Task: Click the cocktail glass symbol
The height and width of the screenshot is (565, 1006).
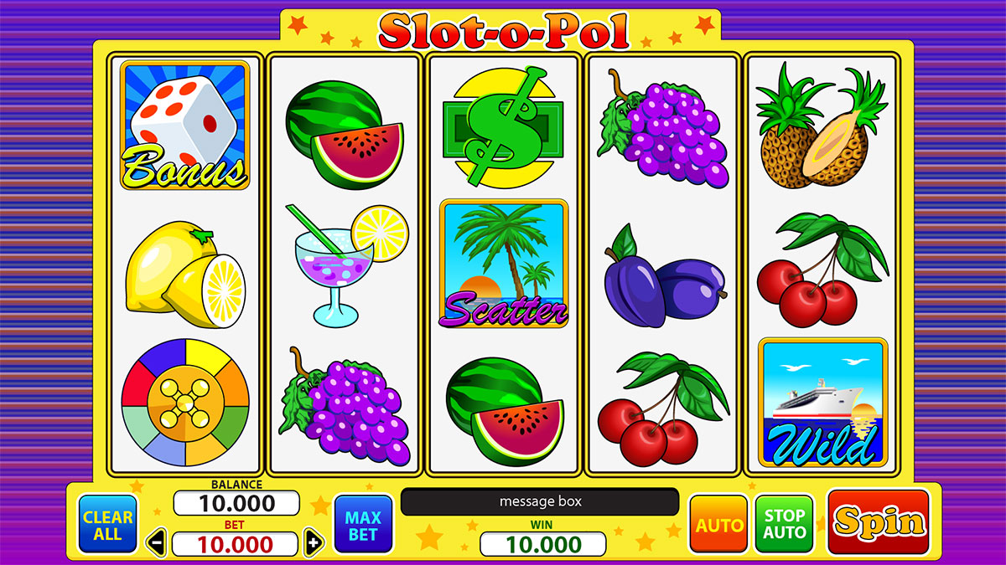Action: (347, 265)
